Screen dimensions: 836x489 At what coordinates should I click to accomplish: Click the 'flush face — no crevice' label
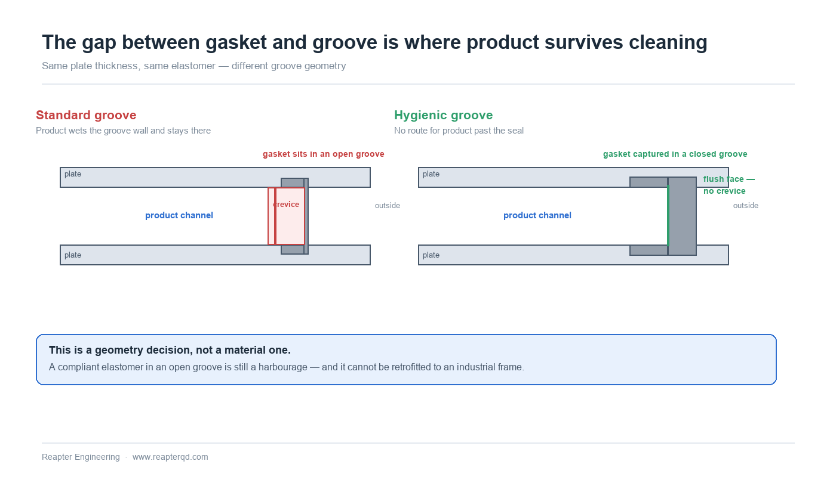coord(729,185)
